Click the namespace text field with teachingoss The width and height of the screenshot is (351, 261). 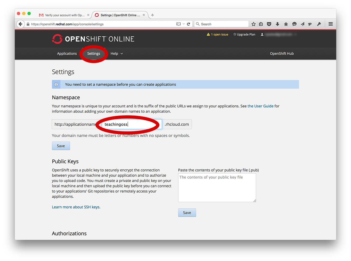click(x=132, y=124)
